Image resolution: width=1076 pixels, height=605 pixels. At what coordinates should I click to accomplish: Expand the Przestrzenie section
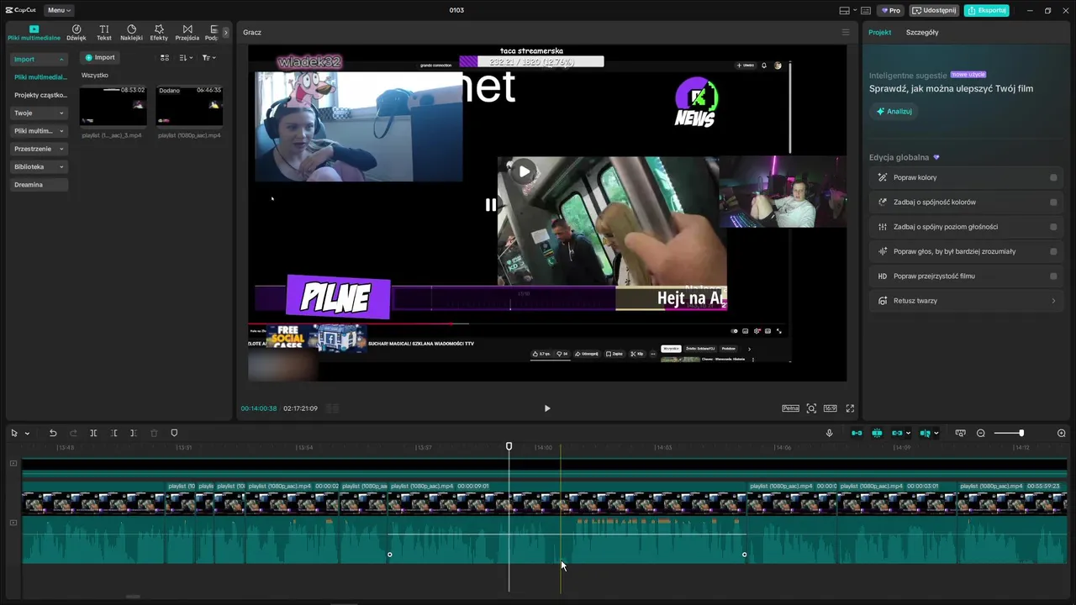pyautogui.click(x=38, y=149)
